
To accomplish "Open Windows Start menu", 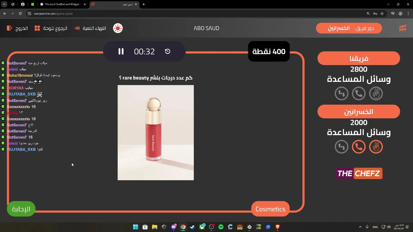I will [x=136, y=227].
